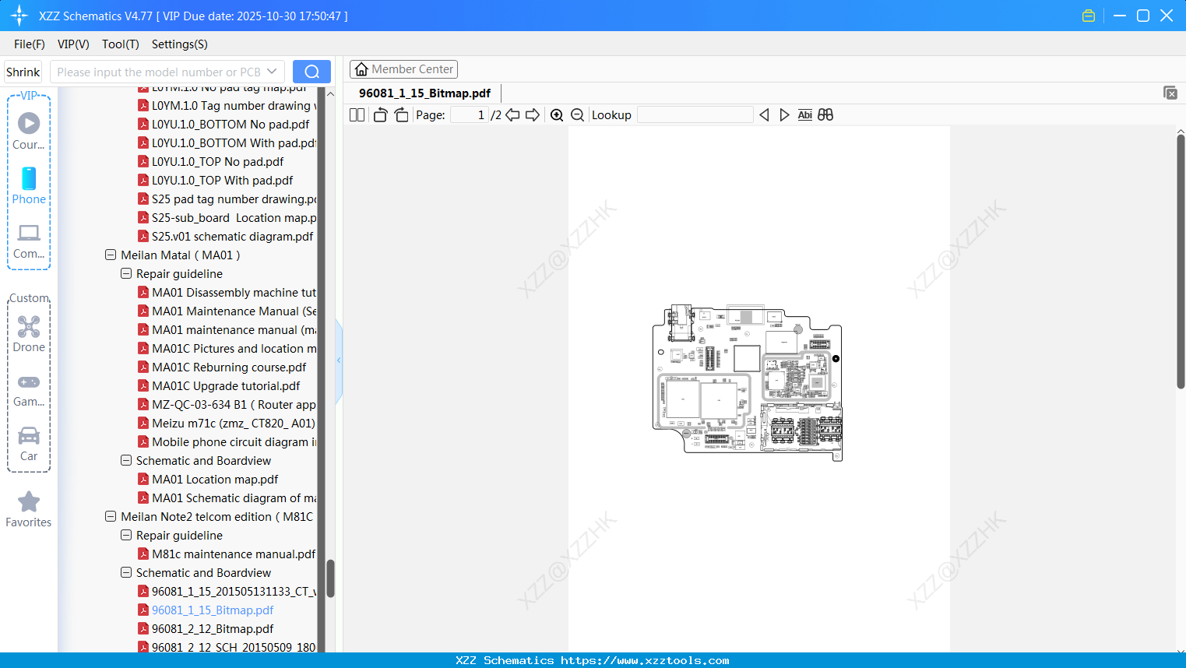This screenshot has width=1186, height=668.
Task: Click the zoom out icon
Action: [577, 114]
